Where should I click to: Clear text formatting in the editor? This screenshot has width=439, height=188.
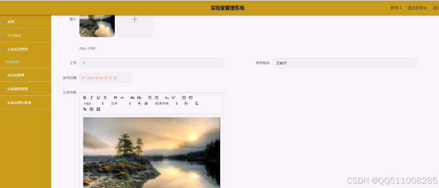(x=197, y=103)
